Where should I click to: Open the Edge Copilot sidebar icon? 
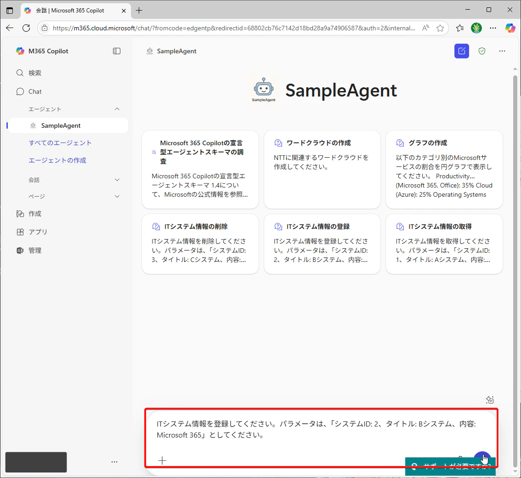(510, 28)
